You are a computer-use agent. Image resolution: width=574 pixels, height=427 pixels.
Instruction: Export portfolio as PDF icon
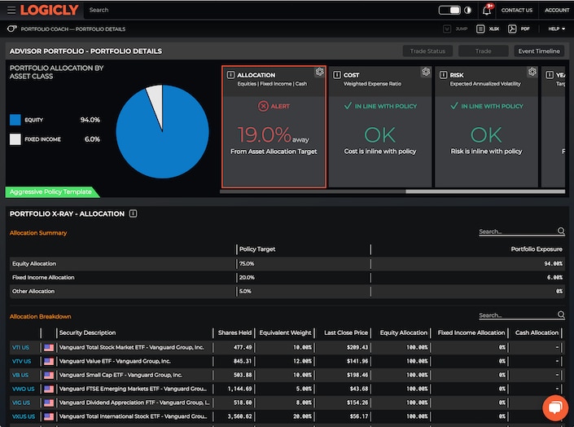coord(512,29)
